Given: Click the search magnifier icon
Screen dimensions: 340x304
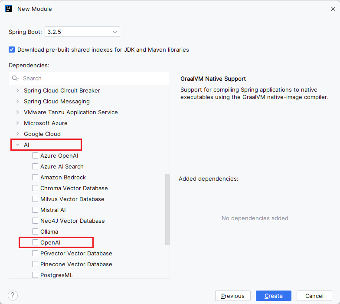Looking at the screenshot, I should point(15,78).
